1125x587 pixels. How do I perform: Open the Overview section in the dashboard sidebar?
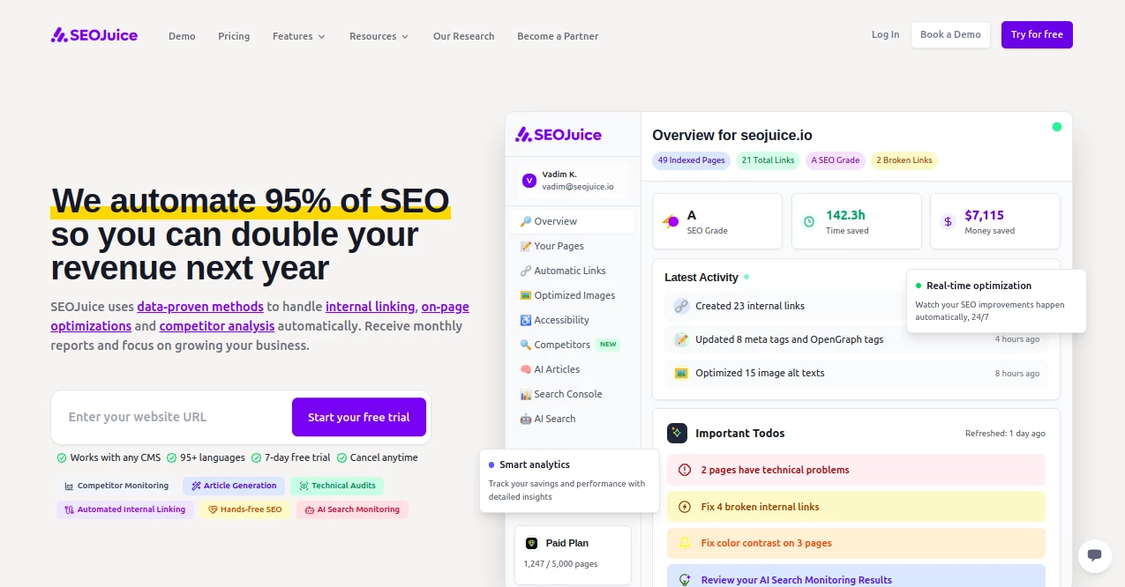click(555, 220)
